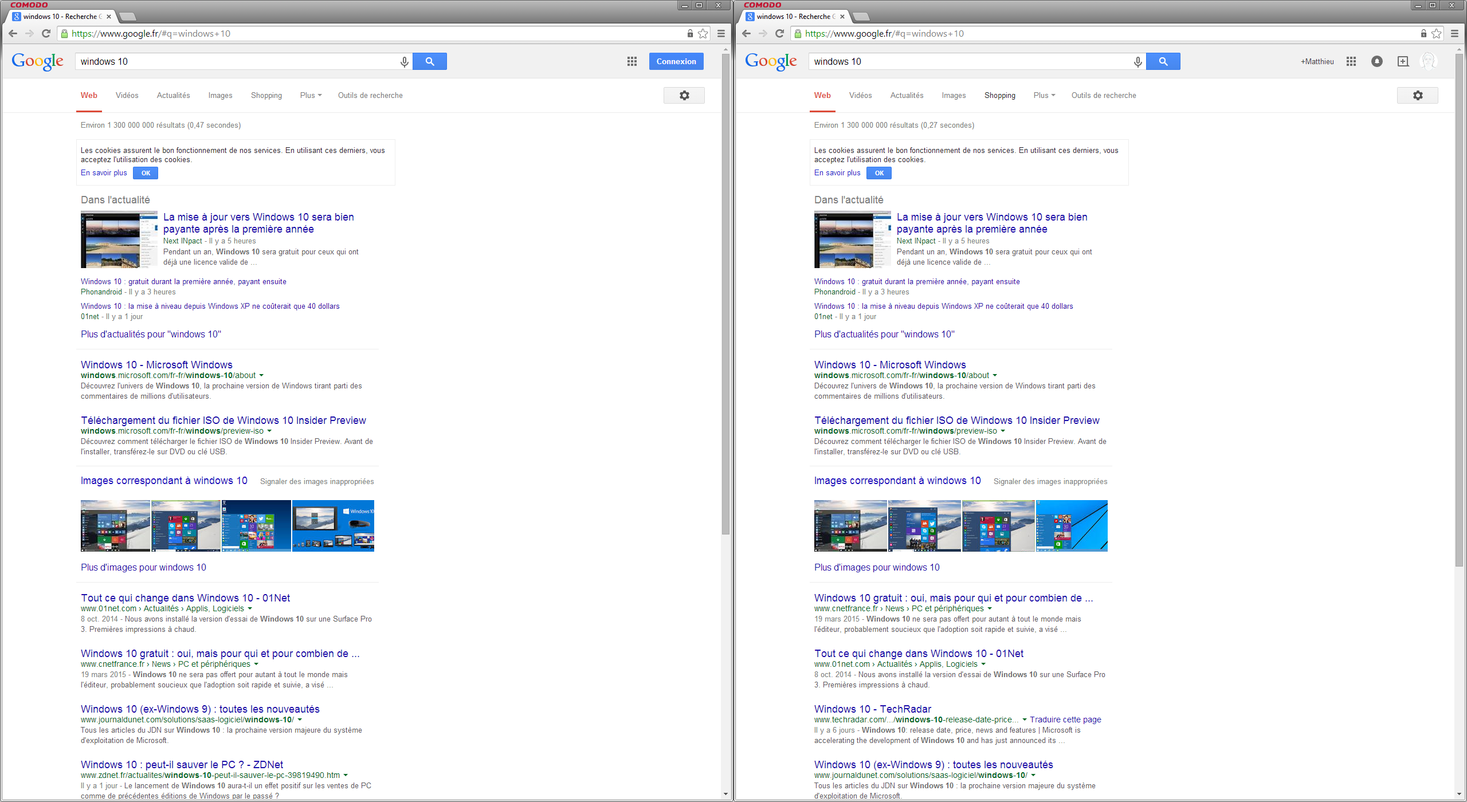Click the cookie notice OK button in the left window
Image resolution: width=1467 pixels, height=802 pixels.
coord(146,173)
